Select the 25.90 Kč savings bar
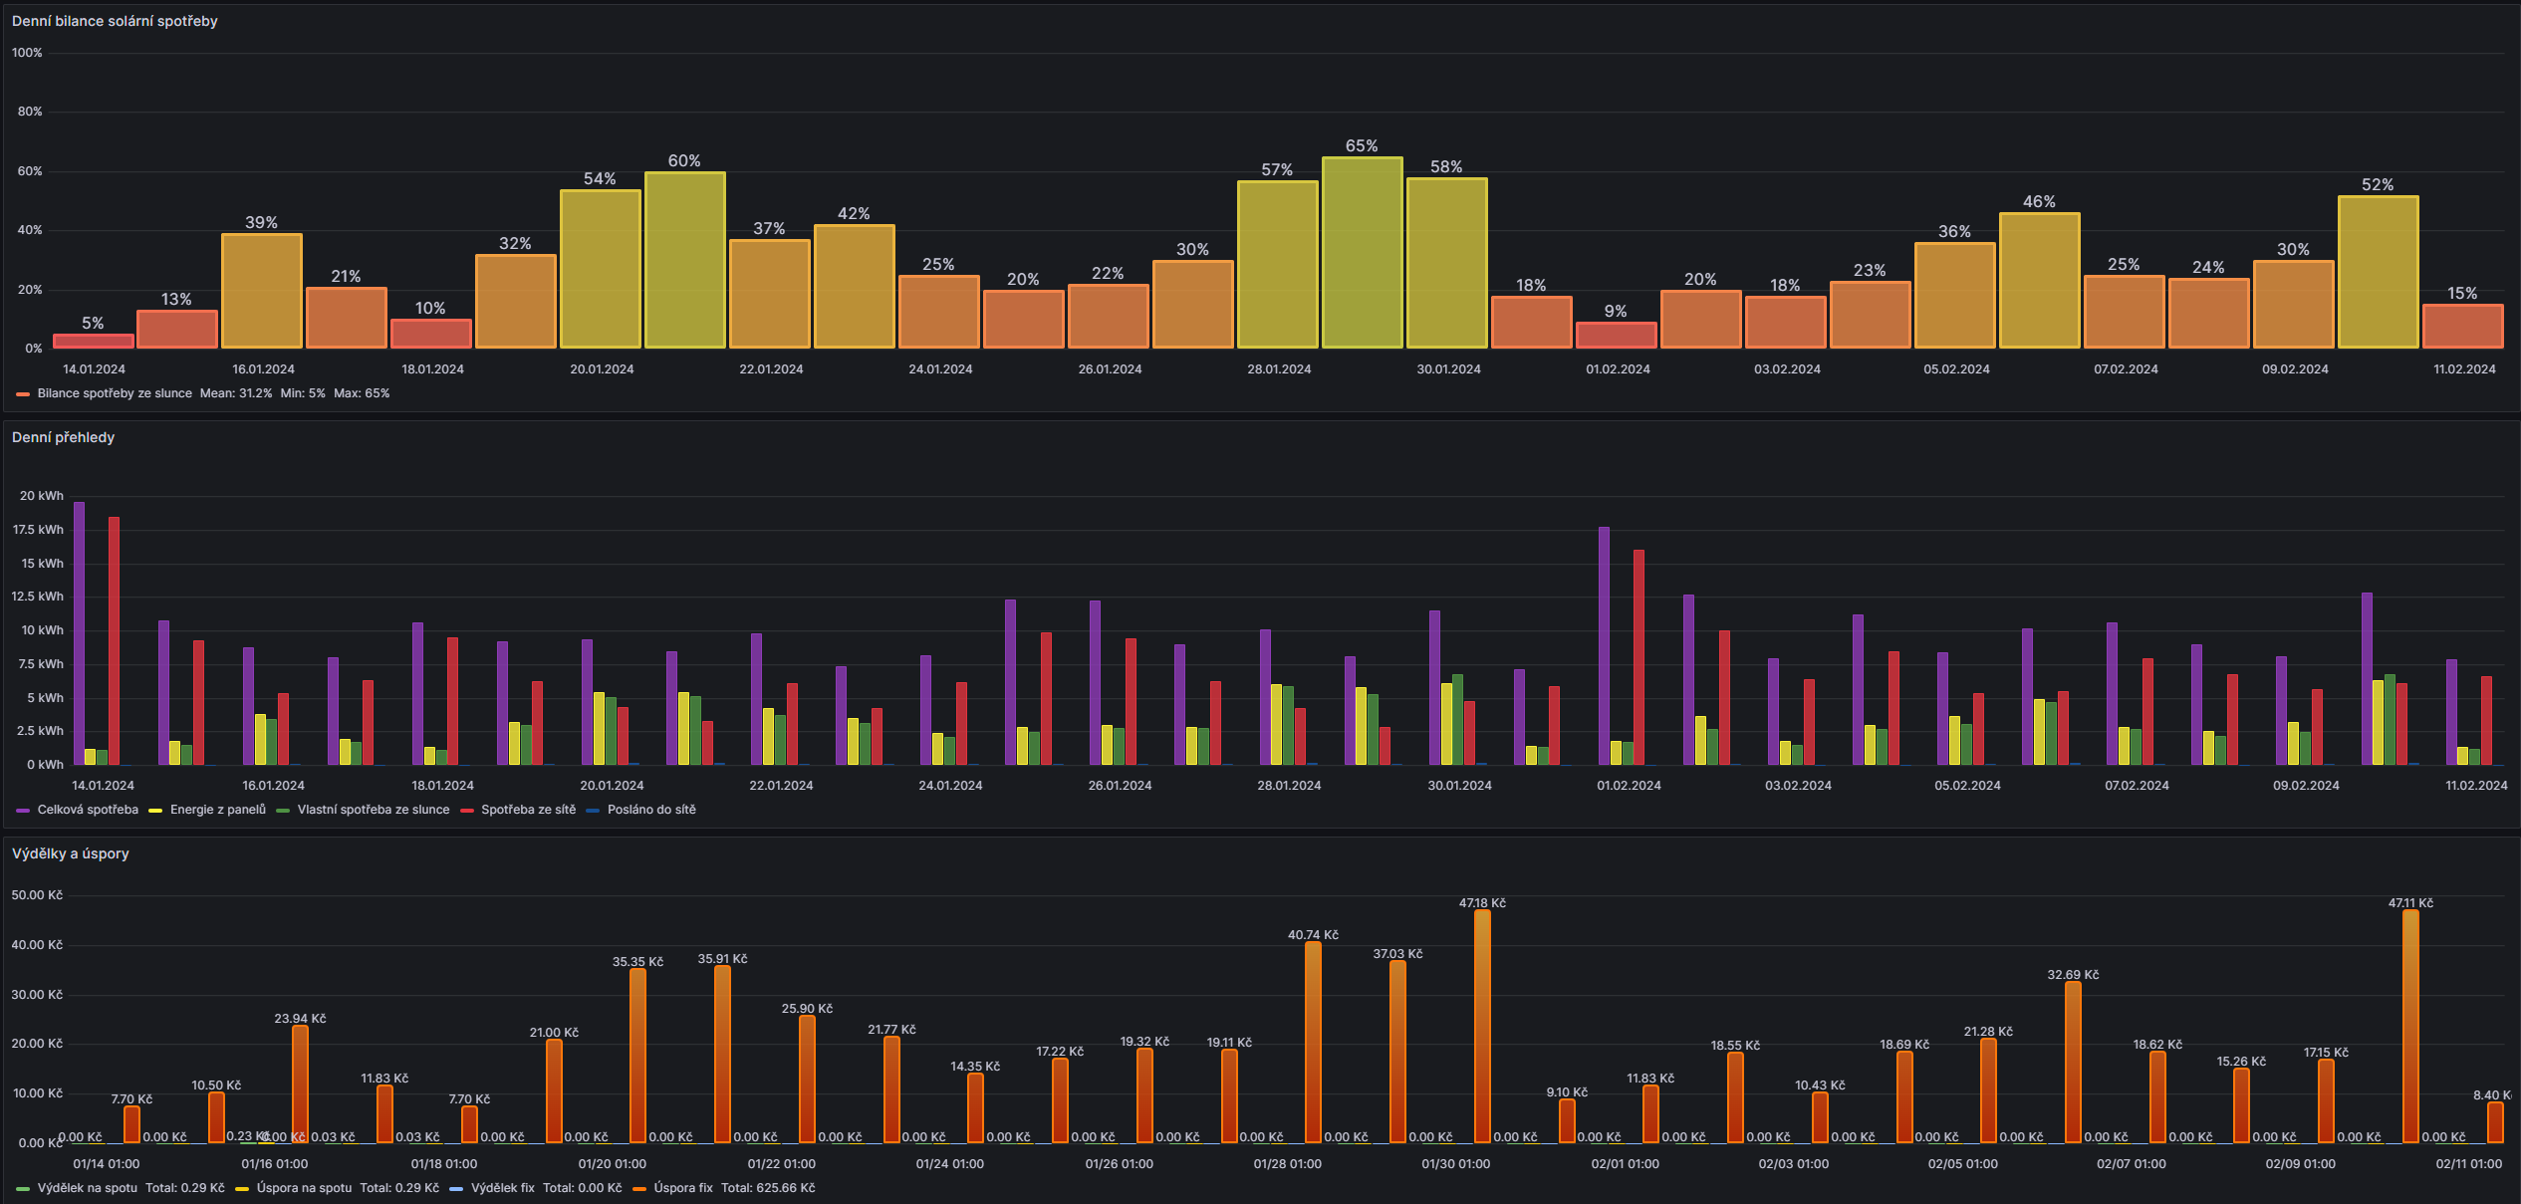This screenshot has width=2521, height=1204. 807,1080
